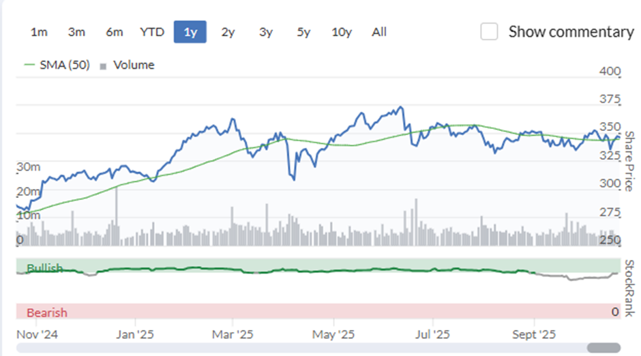641x356 pixels.
Task: Click the Show commentary label
Action: (x=571, y=32)
